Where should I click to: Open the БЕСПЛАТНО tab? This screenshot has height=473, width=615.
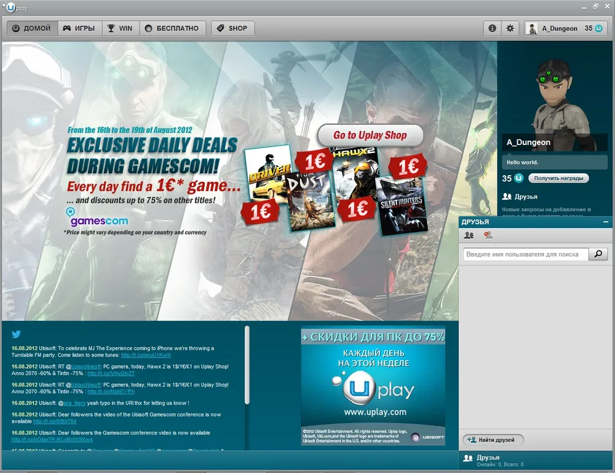(172, 28)
